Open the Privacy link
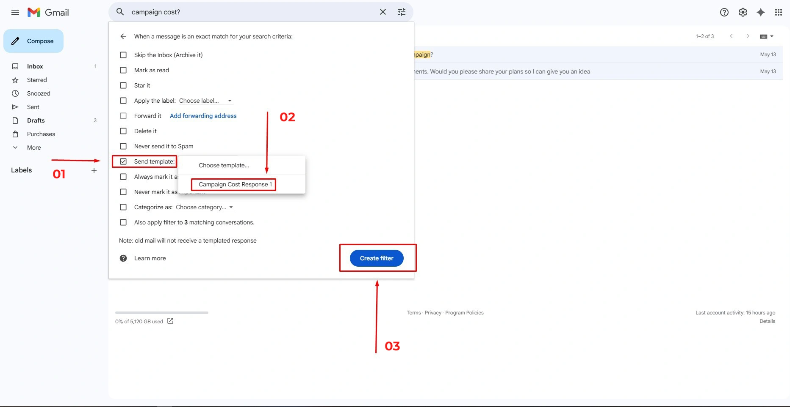790x407 pixels. (433, 313)
